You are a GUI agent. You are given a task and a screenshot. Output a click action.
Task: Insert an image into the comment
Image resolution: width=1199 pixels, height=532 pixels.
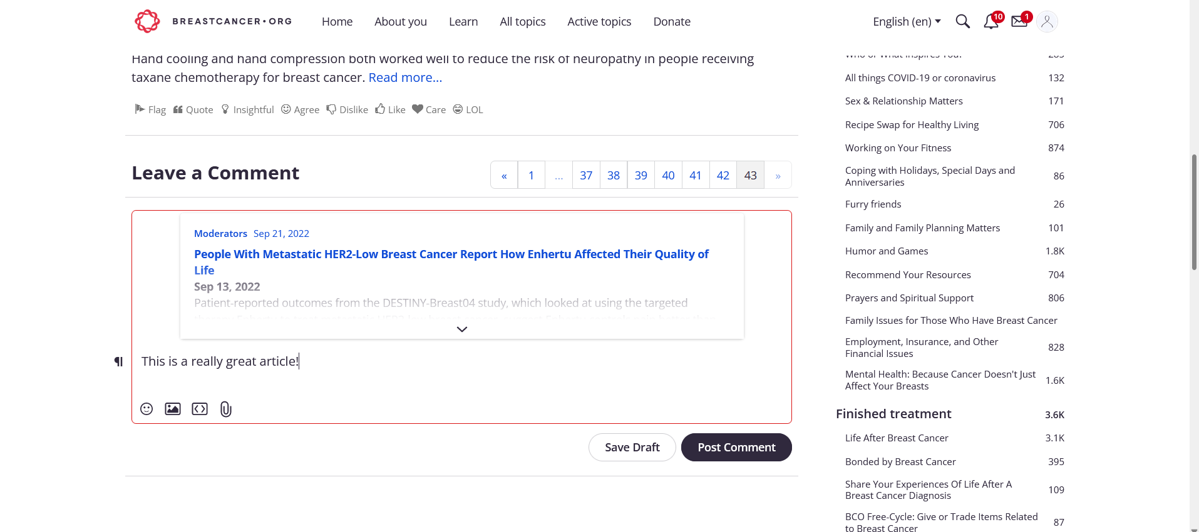[173, 409]
